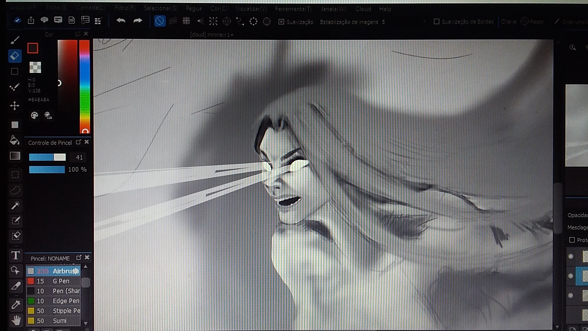This screenshot has width=588, height=331.
Task: Check the Suavização de Bordas option
Action: click(436, 21)
